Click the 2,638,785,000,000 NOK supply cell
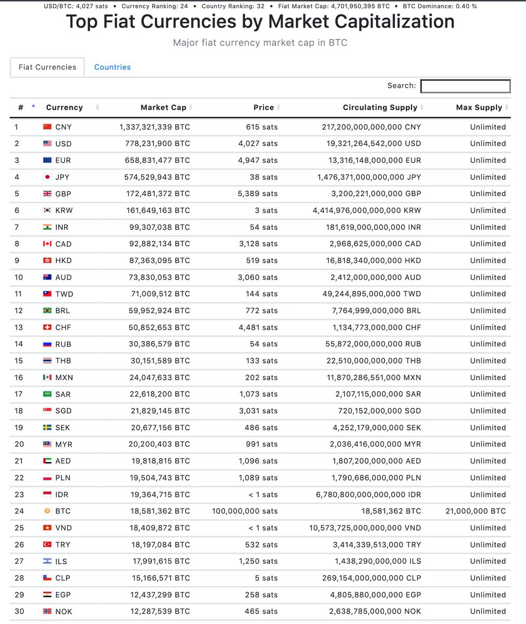The width and height of the screenshot is (526, 624). coord(375,612)
